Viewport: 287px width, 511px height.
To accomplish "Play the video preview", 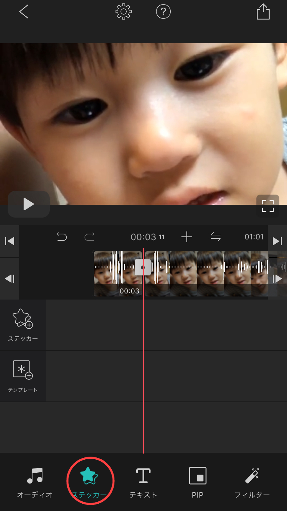I will (29, 204).
